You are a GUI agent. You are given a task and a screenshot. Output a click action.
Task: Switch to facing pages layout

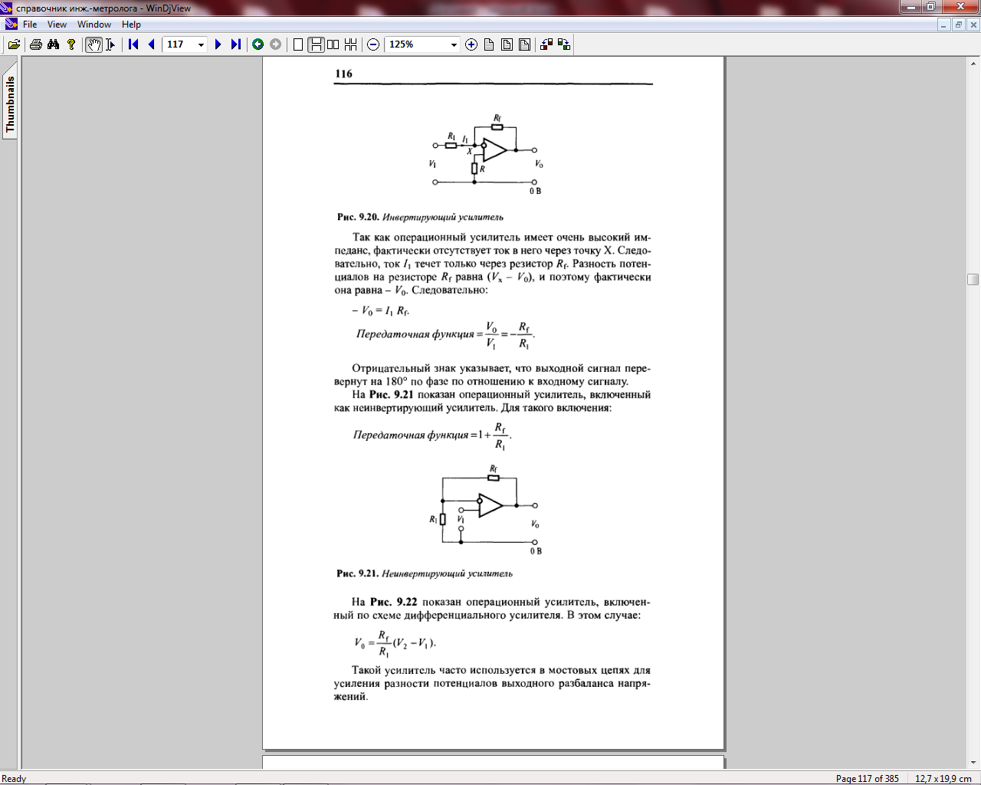point(333,44)
